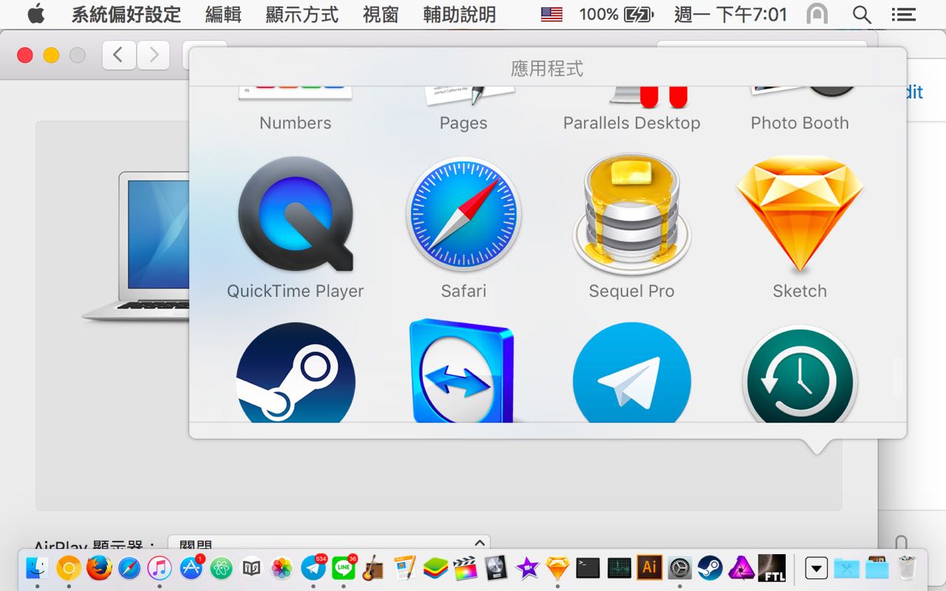
Task: Click the Pages label in the applications stack
Action: 463,123
